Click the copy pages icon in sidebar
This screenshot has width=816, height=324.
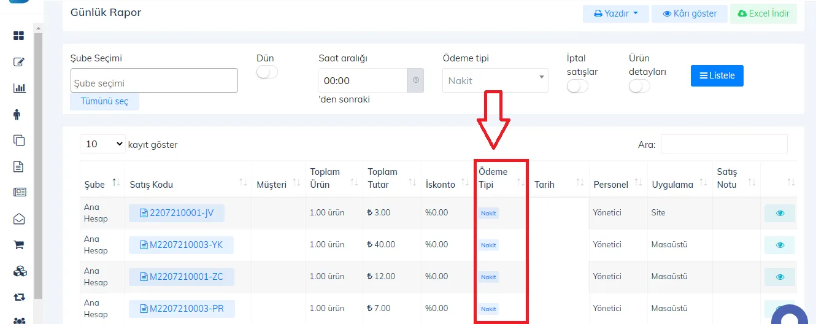coord(19,140)
